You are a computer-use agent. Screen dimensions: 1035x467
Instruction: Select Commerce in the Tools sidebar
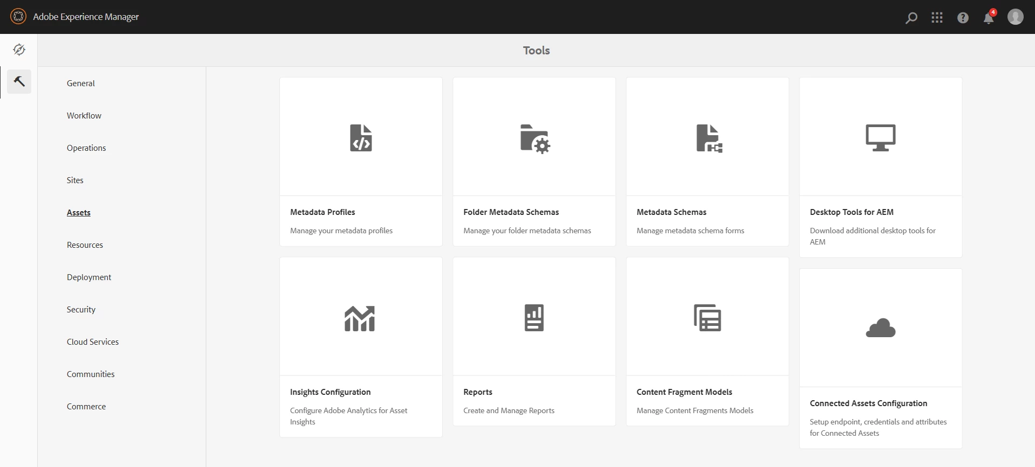[x=86, y=407]
